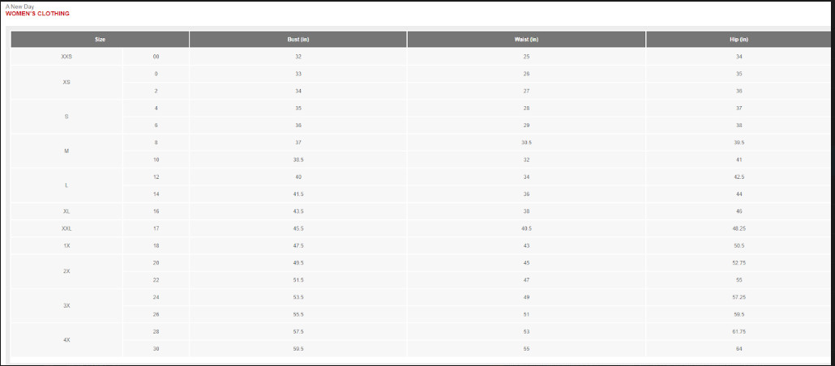The height and width of the screenshot is (366, 835).
Task: Click the hip value 61.75 cell
Action: [x=739, y=331]
